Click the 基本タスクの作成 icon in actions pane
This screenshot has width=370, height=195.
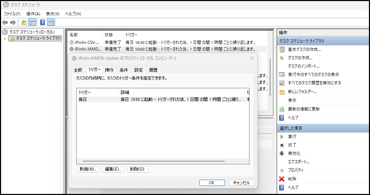pos(282,50)
